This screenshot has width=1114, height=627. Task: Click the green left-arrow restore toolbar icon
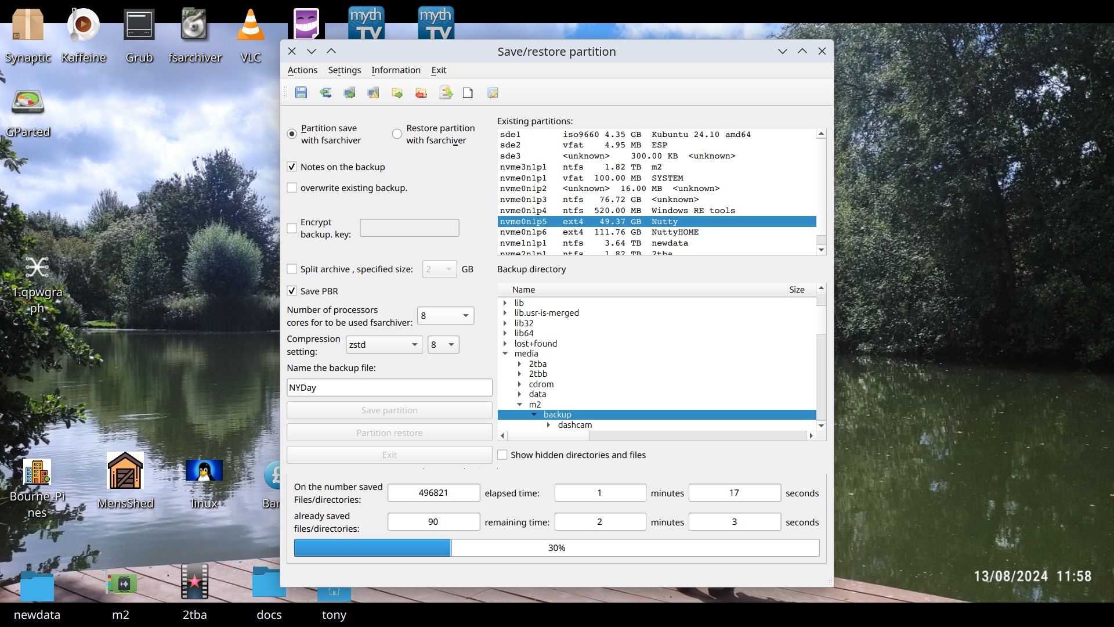point(325,93)
